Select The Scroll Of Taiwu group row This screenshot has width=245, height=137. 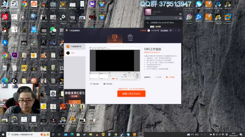pos(163,23)
